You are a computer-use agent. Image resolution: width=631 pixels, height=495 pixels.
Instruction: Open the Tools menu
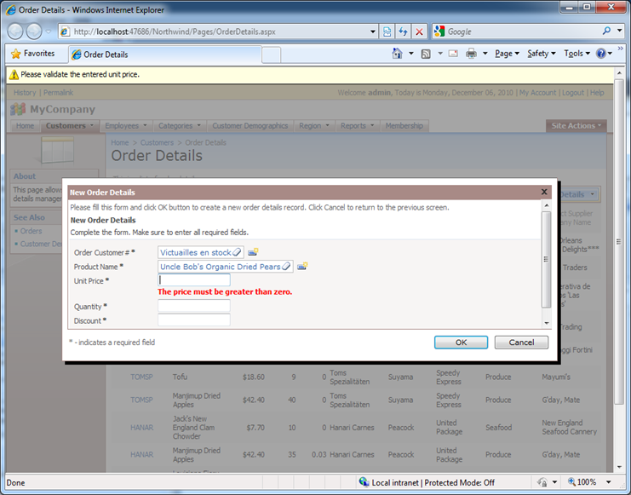[x=577, y=54]
